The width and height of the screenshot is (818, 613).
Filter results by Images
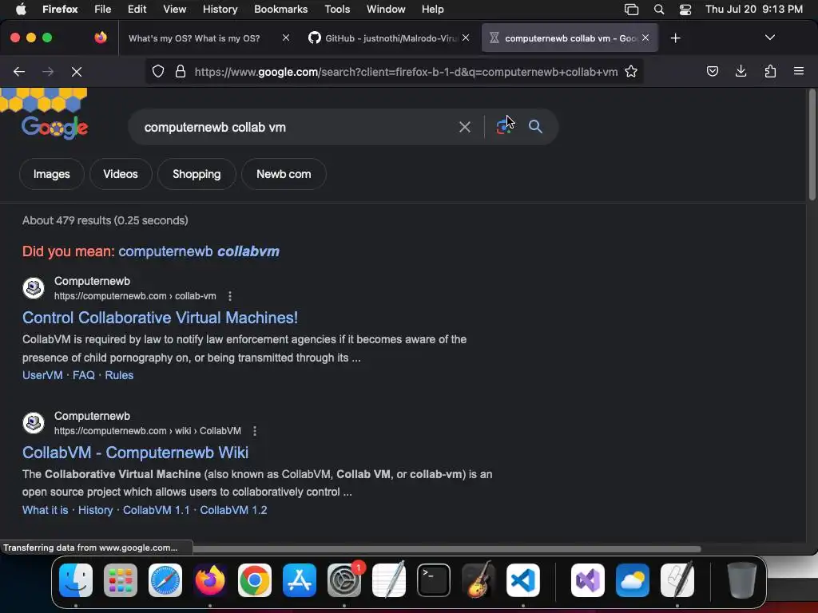[52, 174]
